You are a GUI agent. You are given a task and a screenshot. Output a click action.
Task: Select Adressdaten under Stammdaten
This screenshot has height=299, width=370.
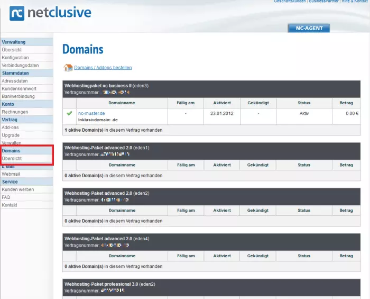click(x=14, y=81)
